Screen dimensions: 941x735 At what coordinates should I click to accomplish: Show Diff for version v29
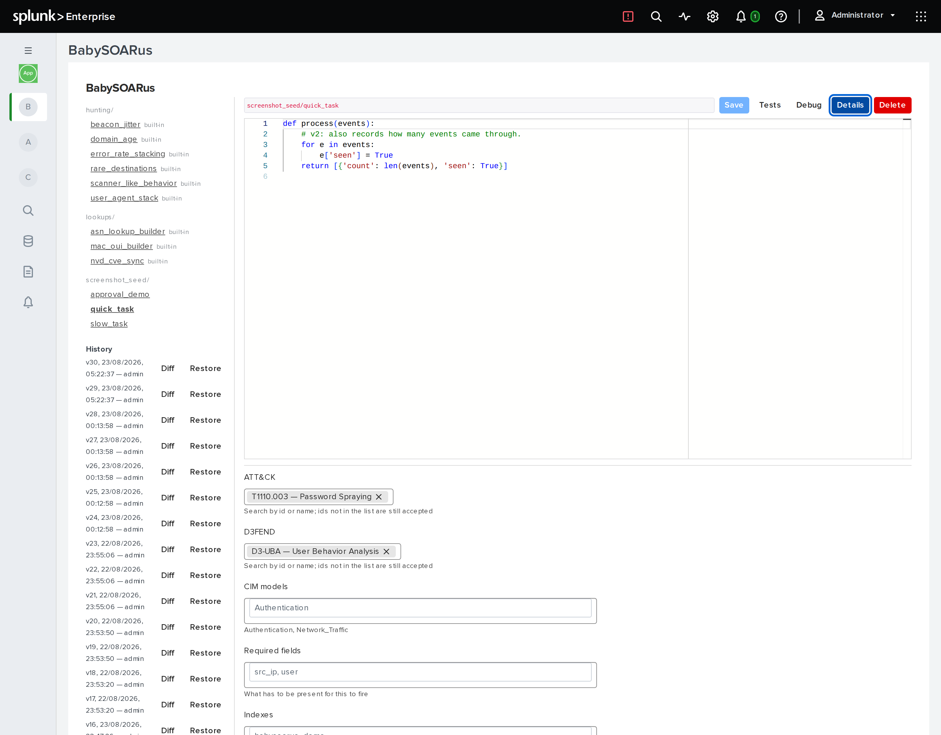point(168,394)
